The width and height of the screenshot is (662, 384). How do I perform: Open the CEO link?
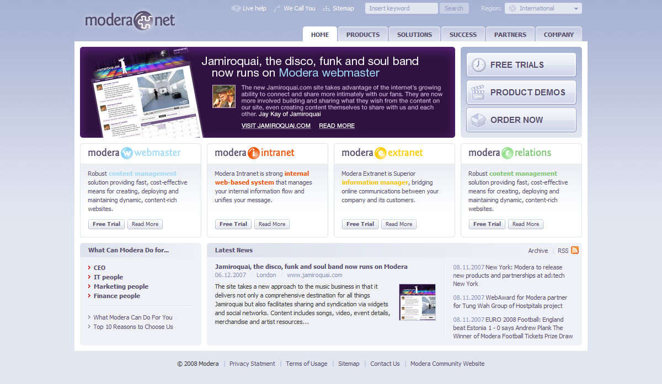(x=99, y=268)
